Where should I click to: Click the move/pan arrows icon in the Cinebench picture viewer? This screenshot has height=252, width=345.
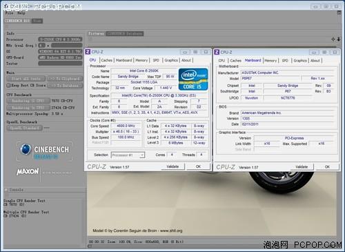(333, 39)
